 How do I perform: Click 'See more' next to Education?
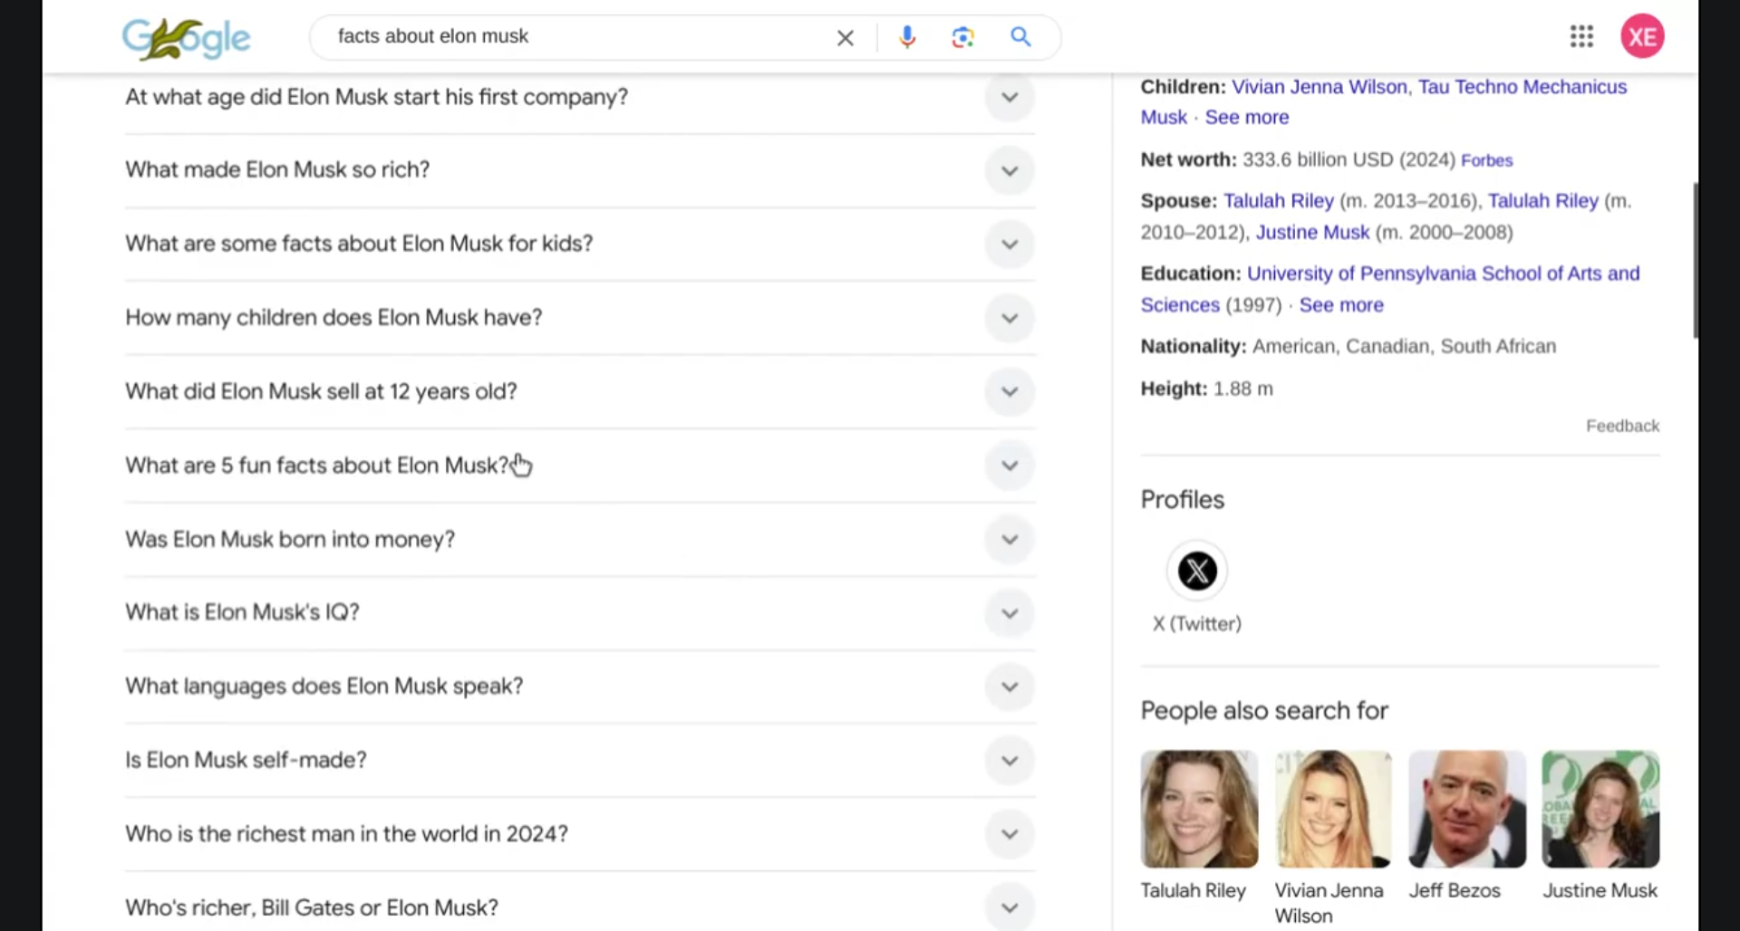coord(1341,305)
